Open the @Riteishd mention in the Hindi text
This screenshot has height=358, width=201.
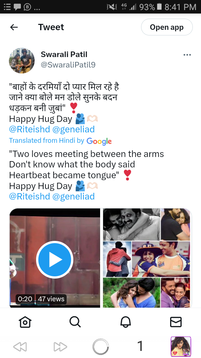coord(29,129)
